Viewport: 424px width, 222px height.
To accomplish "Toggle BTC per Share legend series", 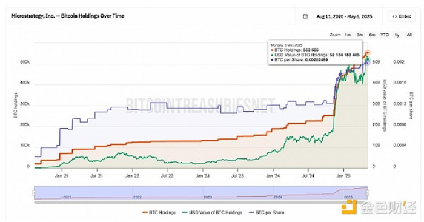I will point(267,212).
